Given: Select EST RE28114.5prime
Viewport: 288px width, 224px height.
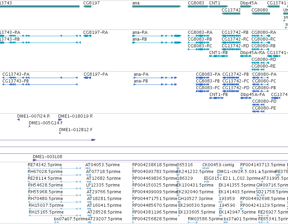Looking at the screenshot, I should point(54,182).
